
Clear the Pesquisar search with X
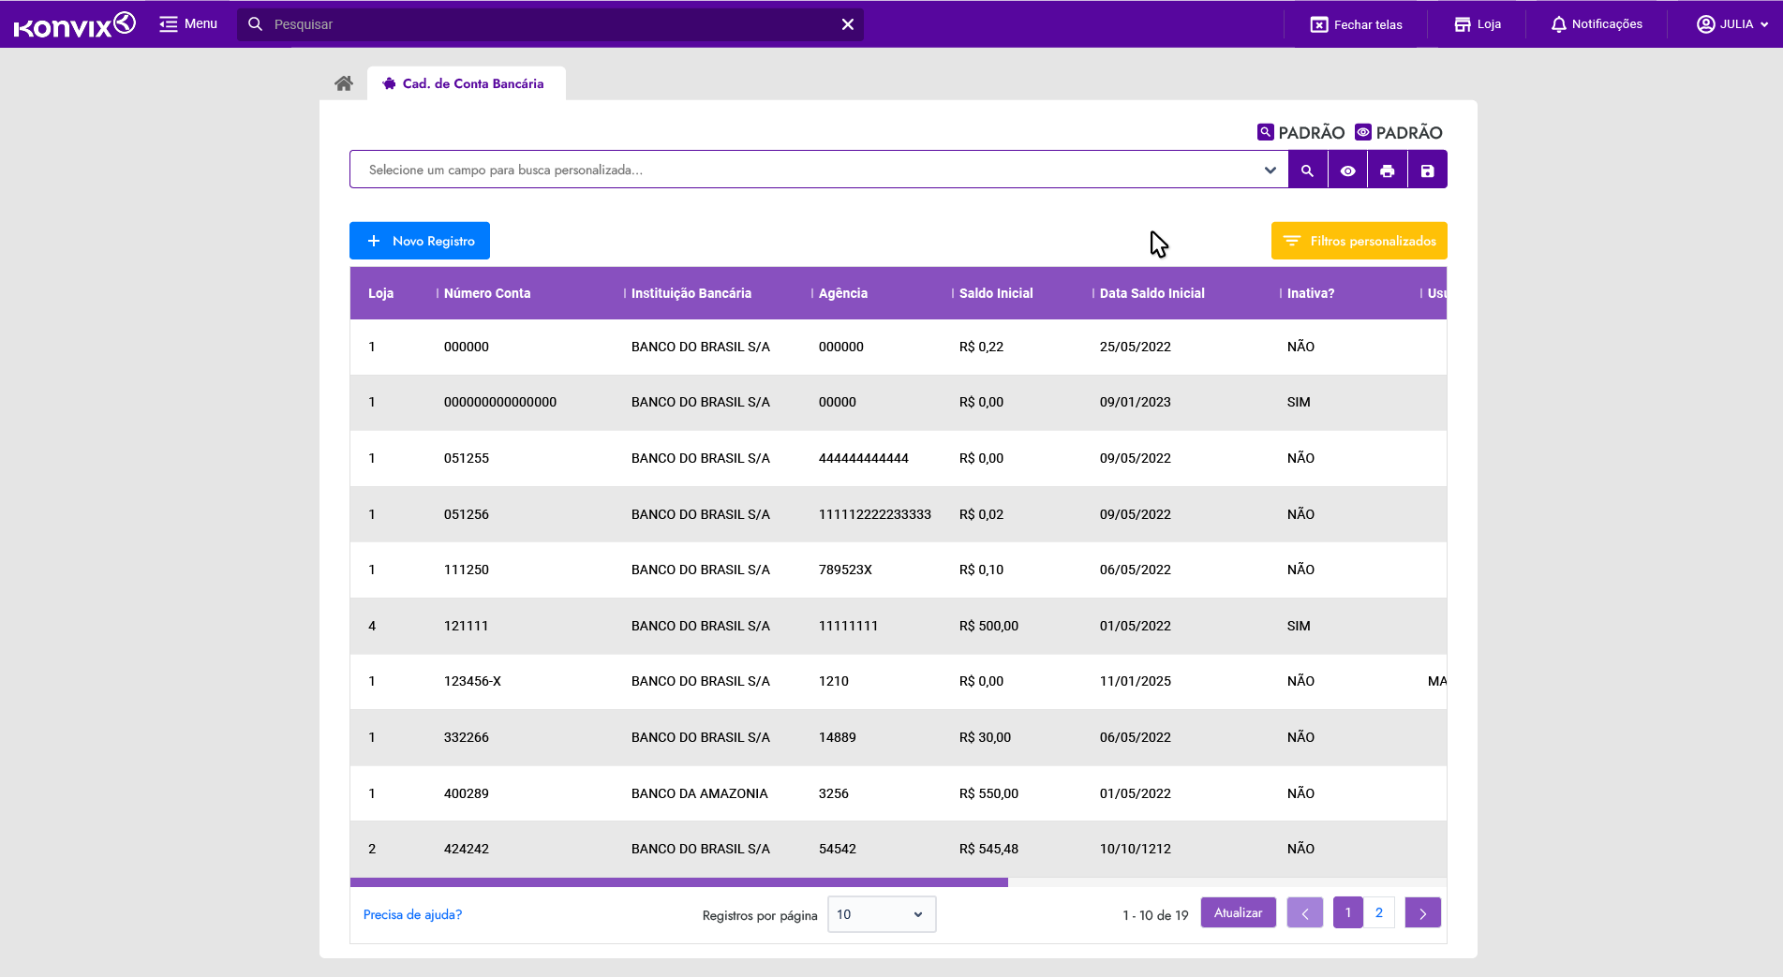tap(848, 24)
